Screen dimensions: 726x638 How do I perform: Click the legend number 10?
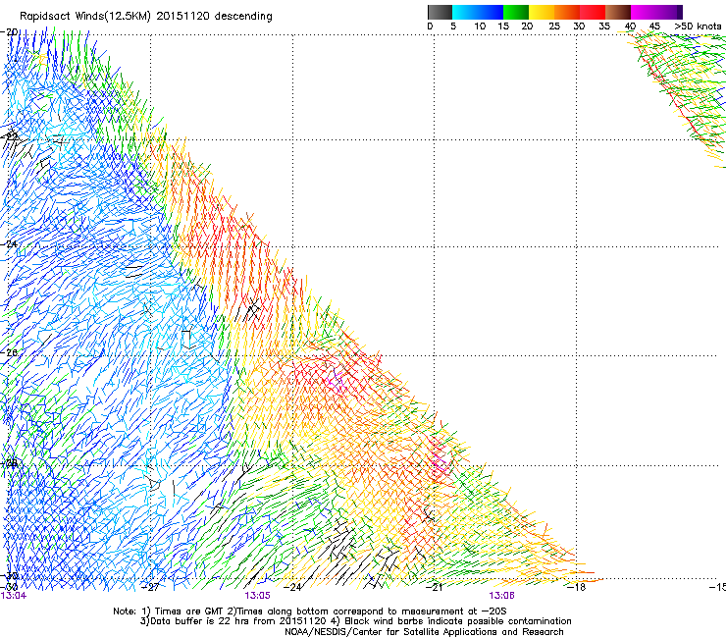pos(480,27)
